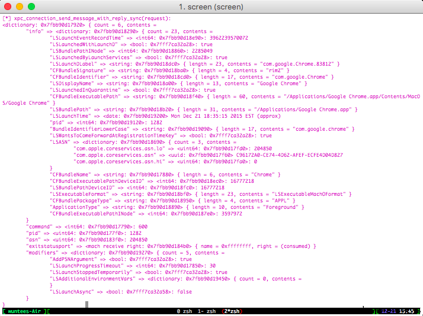The width and height of the screenshot is (423, 316).
Task: Select the '0 zsh' window in status bar
Action: 184,311
